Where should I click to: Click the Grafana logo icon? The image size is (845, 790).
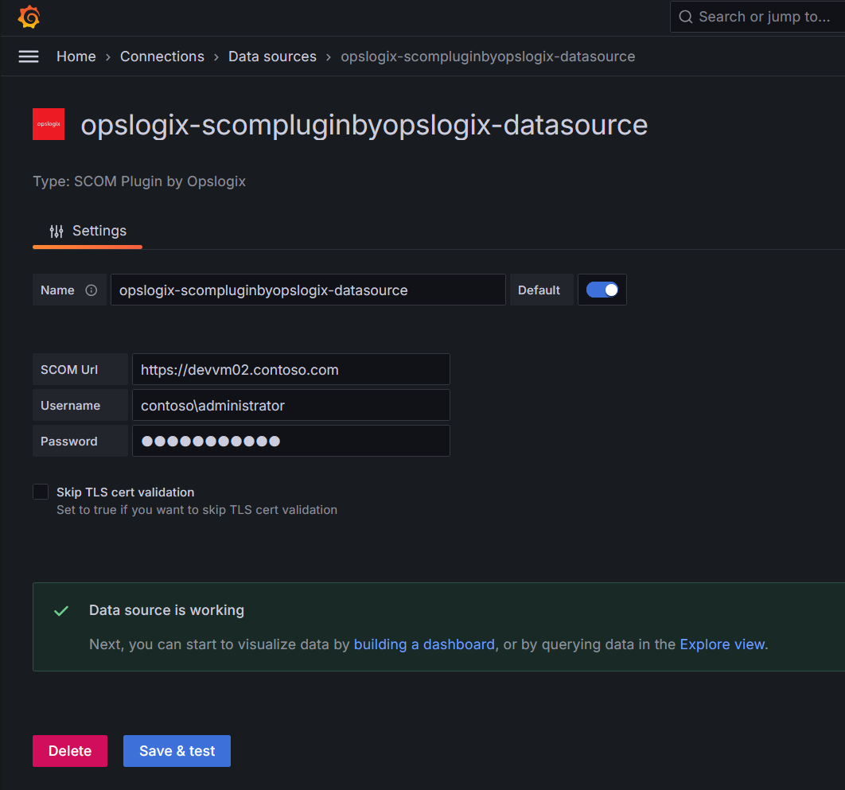(29, 17)
